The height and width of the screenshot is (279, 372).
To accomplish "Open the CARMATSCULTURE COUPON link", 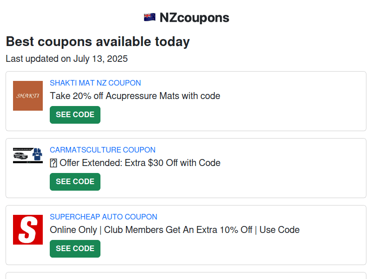I will click(103, 150).
